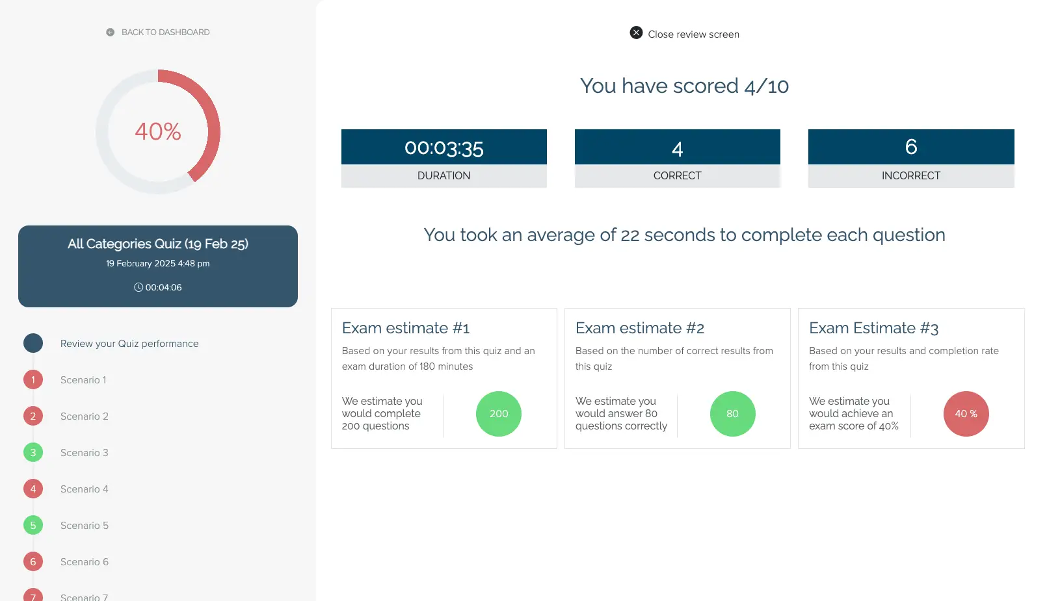This screenshot has width=1047, height=601.
Task: Click the Back to Dashboard link
Action: (165, 32)
